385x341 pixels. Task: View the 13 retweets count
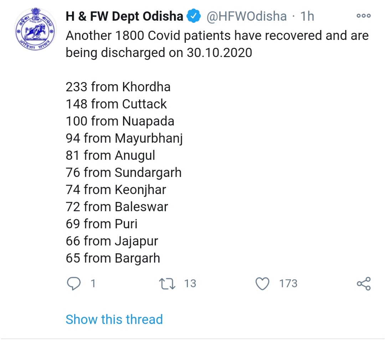click(x=190, y=284)
